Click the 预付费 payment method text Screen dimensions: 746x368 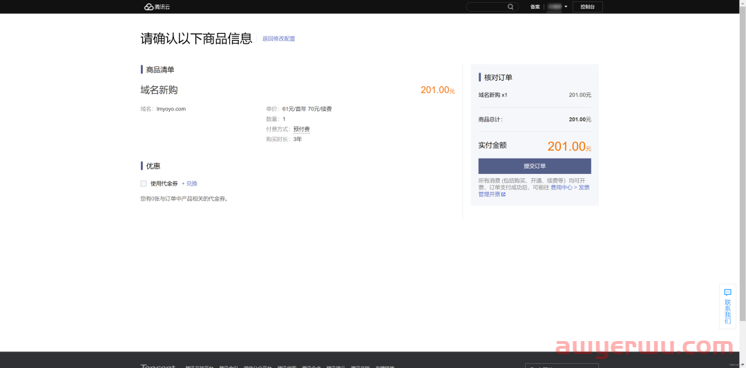pyautogui.click(x=302, y=129)
